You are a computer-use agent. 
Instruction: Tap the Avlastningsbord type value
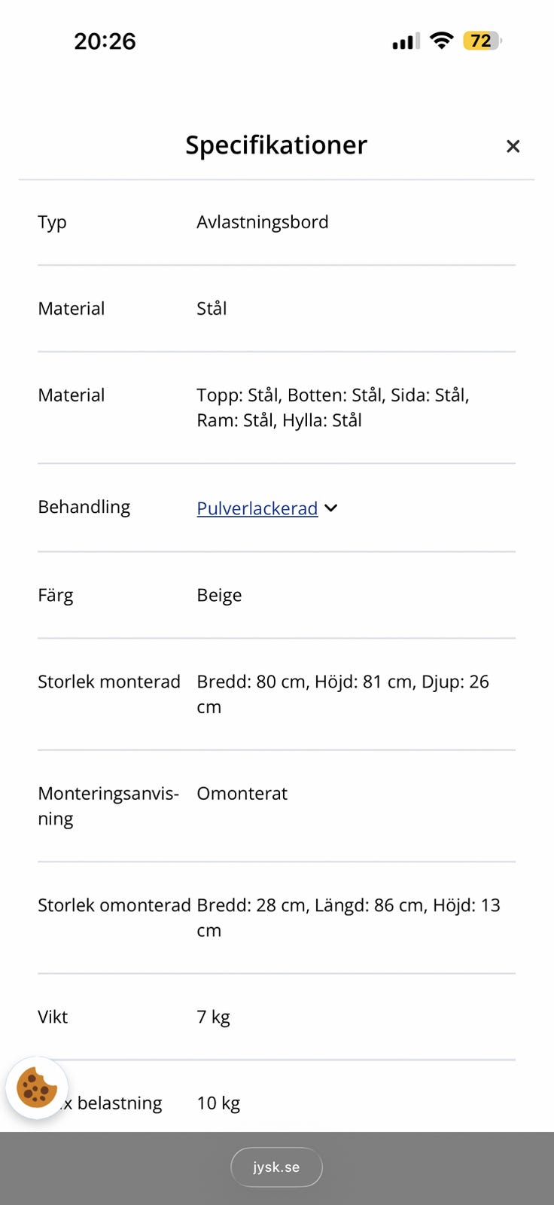[x=263, y=222]
